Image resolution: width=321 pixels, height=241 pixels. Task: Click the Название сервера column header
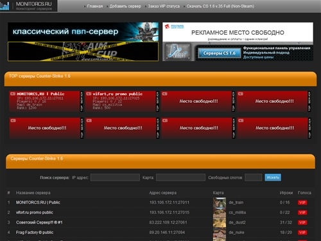tap(33, 193)
